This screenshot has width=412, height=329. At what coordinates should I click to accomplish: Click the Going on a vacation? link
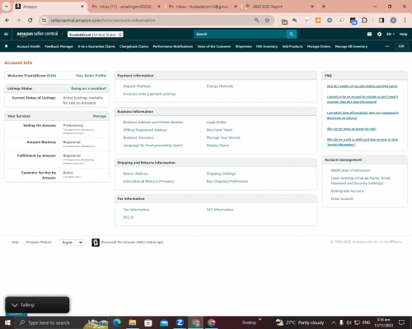coord(88,89)
